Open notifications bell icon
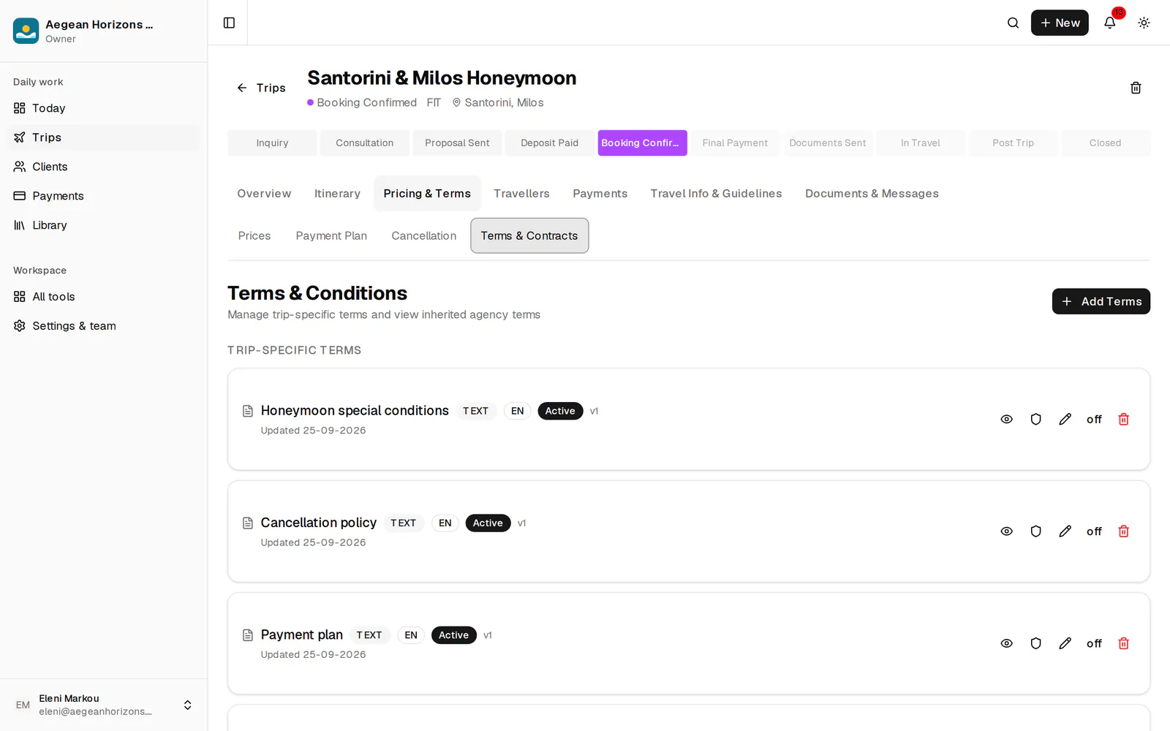 pos(1109,23)
